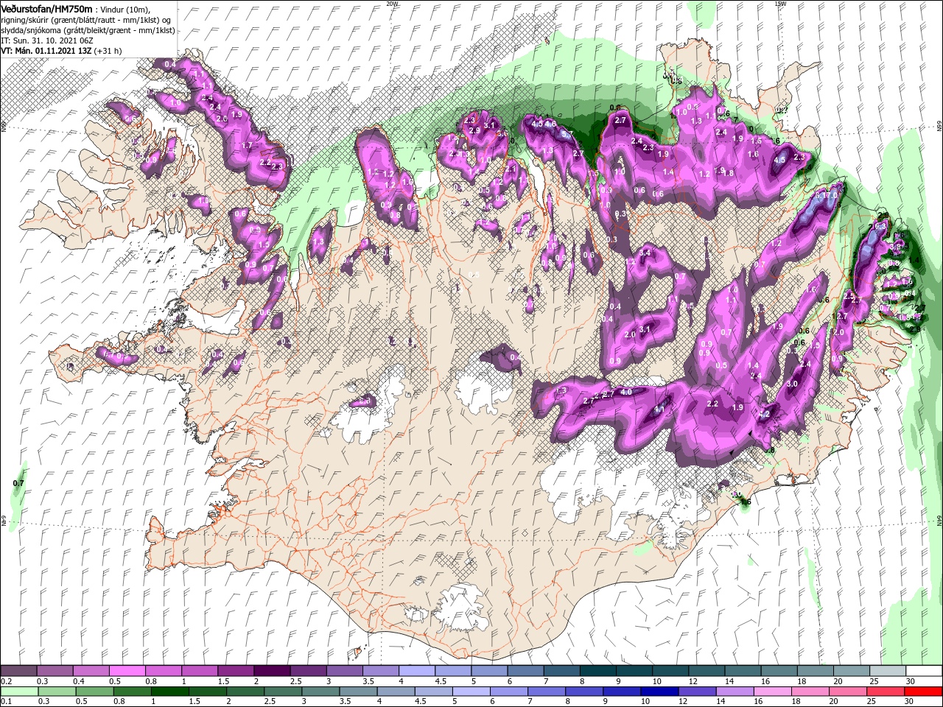Pick the slate blue swatch at snow value 6
The height and width of the screenshot is (707, 943).
point(525,671)
